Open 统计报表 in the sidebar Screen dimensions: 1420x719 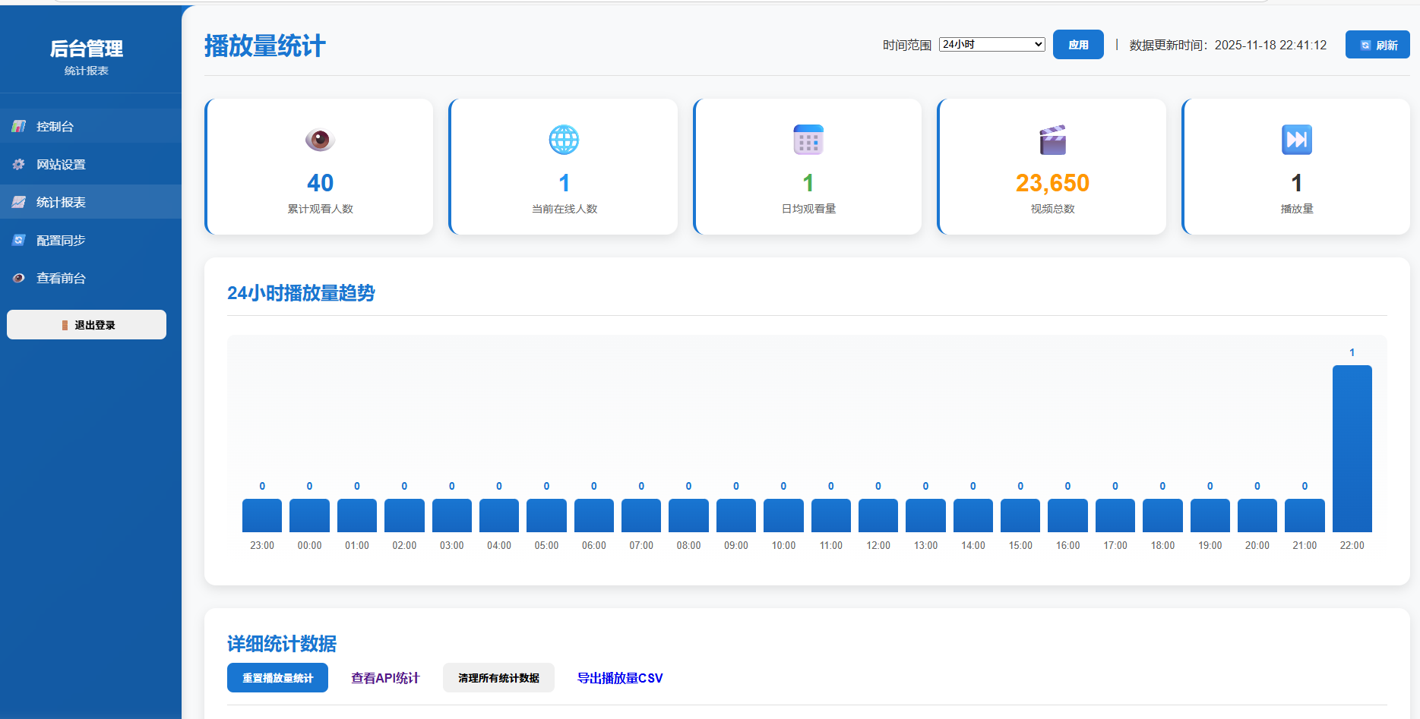61,202
